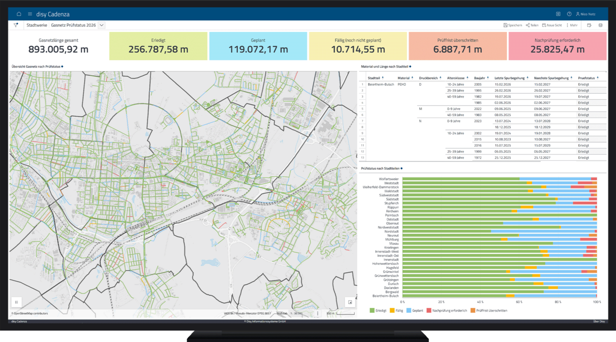The width and height of the screenshot is (616, 342).
Task: Sort table by Stadtteil column arrow
Action: pyautogui.click(x=383, y=78)
